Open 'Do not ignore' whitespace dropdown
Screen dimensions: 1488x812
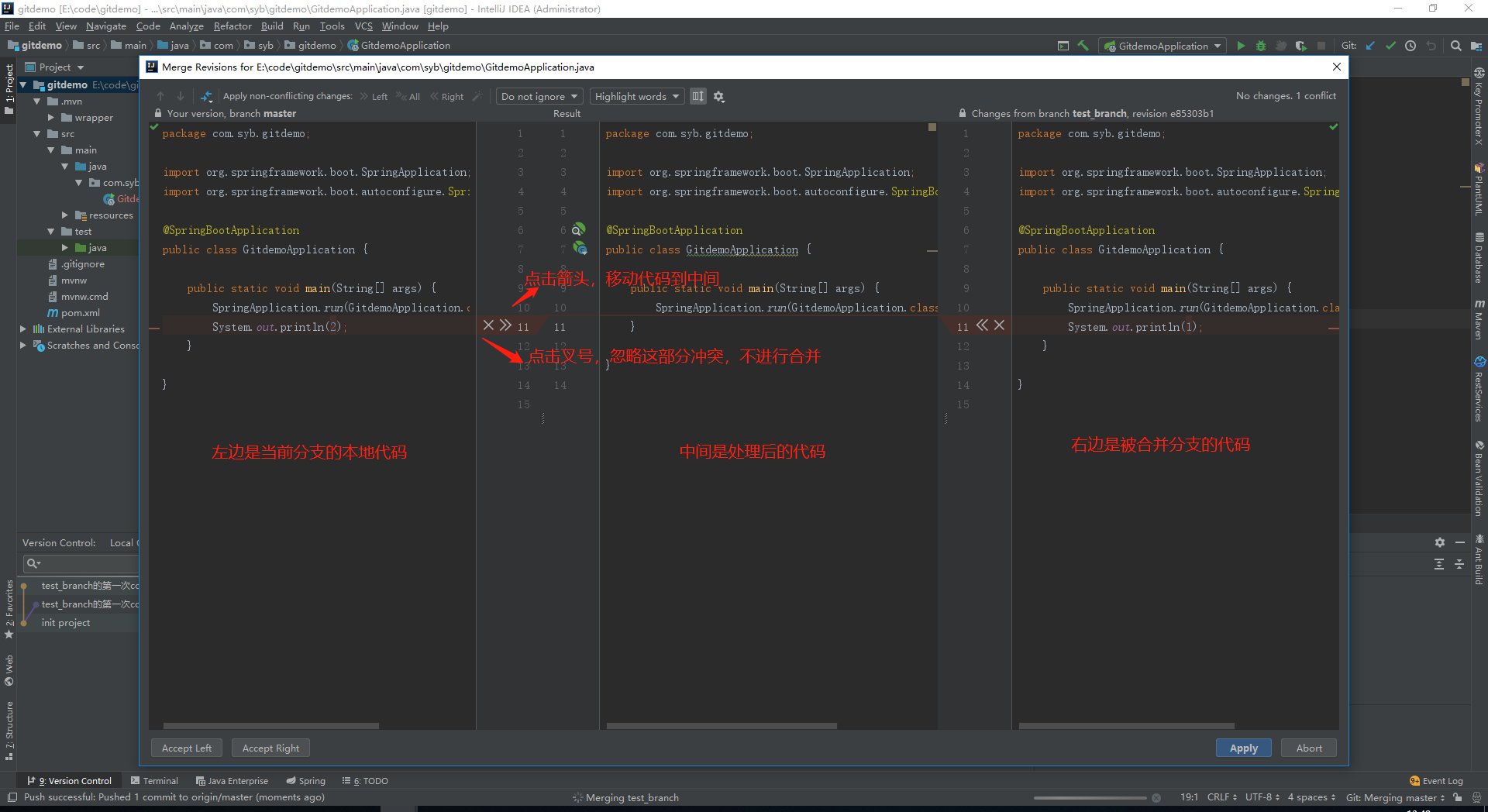tap(539, 97)
